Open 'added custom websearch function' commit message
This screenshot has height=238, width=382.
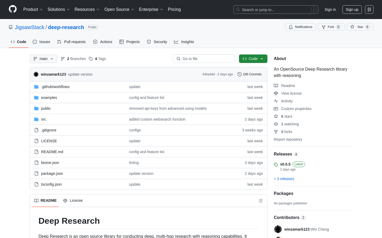click(157, 119)
